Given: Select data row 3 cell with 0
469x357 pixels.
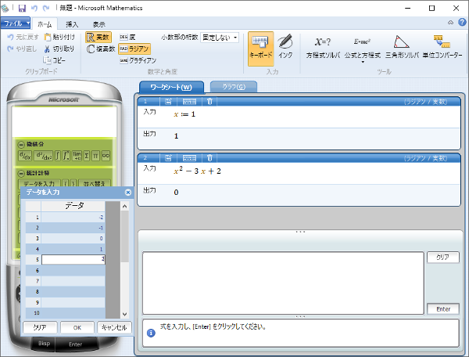Looking at the screenshot, I should (x=73, y=239).
